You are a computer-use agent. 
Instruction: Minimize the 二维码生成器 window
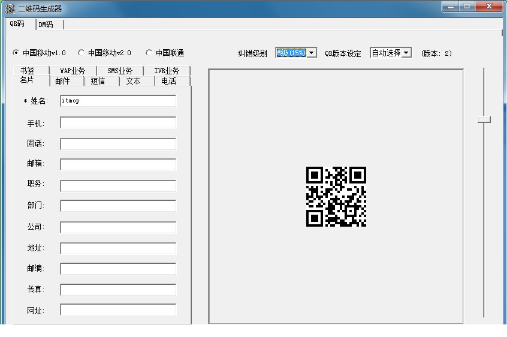tap(450, 7)
